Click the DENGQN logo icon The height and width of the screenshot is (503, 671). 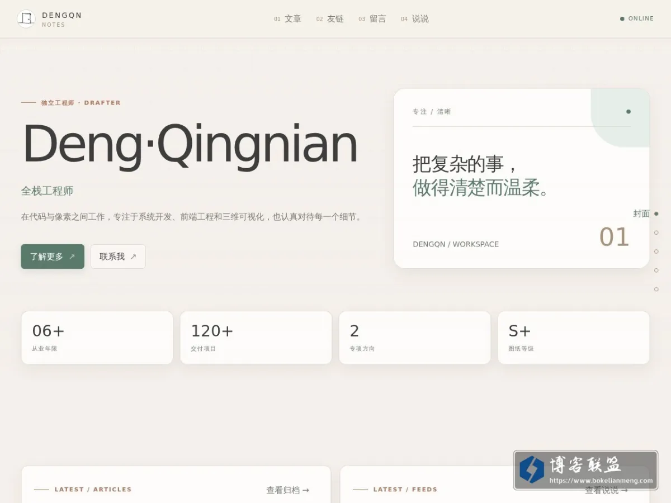coord(26,19)
